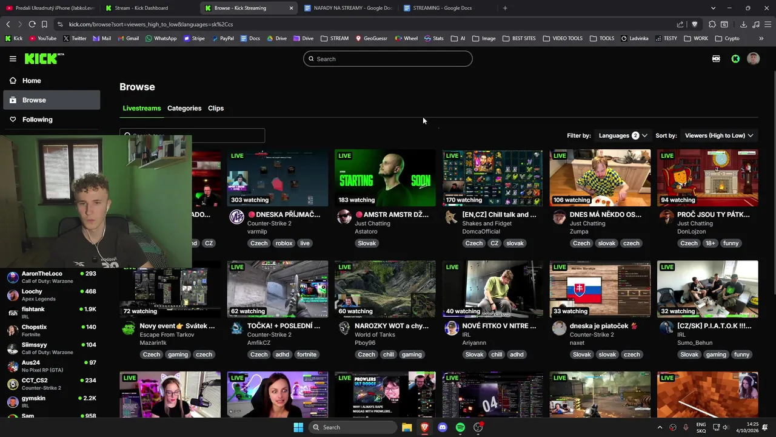Open the stream dashboard icon in header
Screen dimensions: 776x437
716,59
